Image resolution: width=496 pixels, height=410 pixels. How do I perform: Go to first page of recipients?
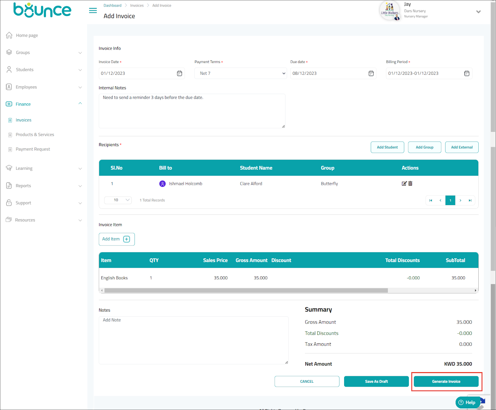[x=431, y=200]
